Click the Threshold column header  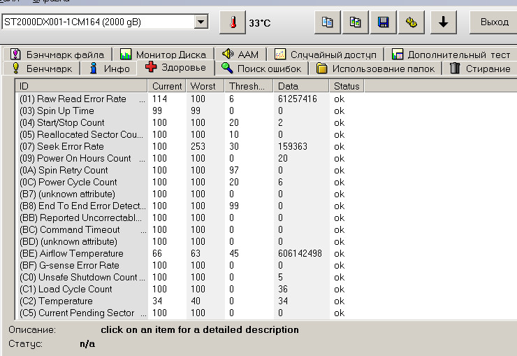click(247, 86)
